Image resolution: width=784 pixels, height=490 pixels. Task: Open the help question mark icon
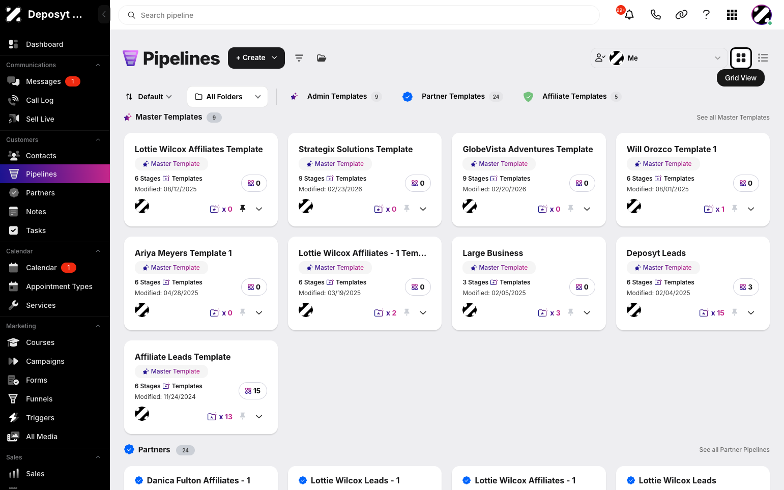706,15
